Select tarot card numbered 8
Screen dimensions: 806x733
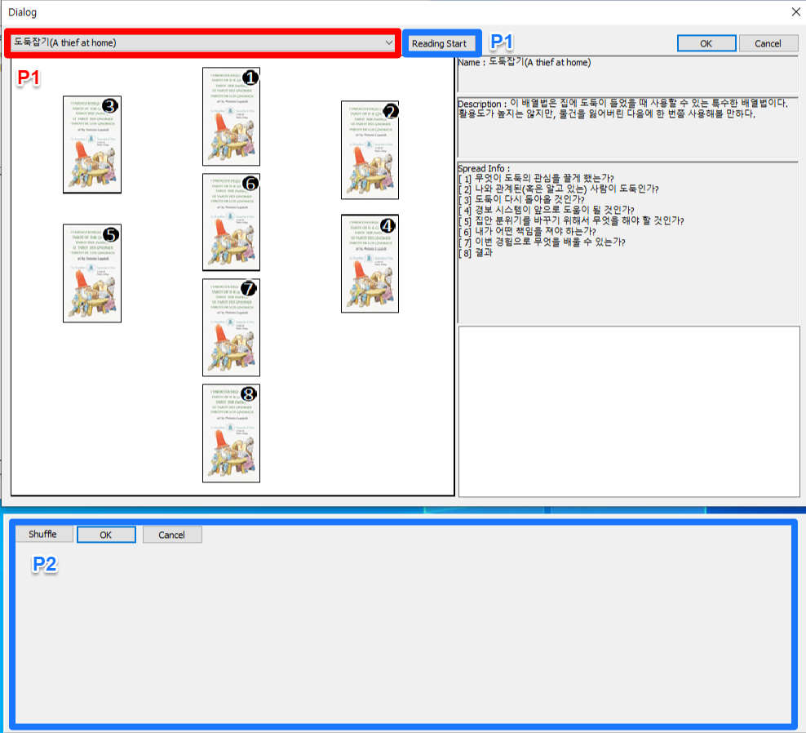(232, 433)
